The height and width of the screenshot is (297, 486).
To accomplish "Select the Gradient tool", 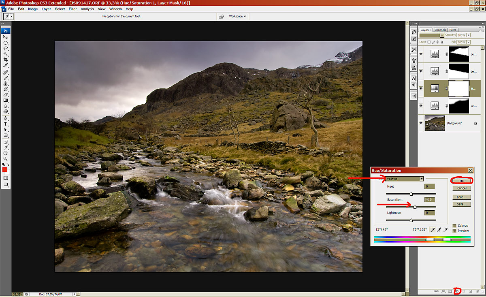I will 6,100.
